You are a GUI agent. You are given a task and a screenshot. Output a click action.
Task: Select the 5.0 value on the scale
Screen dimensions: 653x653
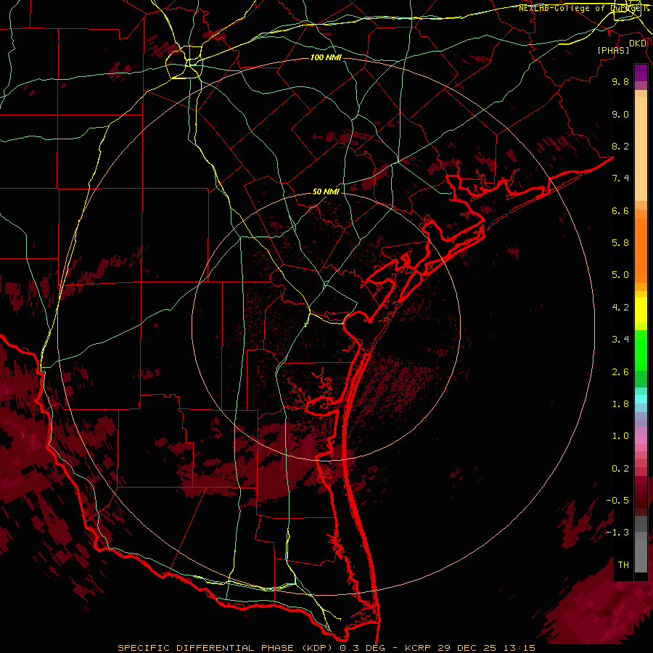(620, 275)
